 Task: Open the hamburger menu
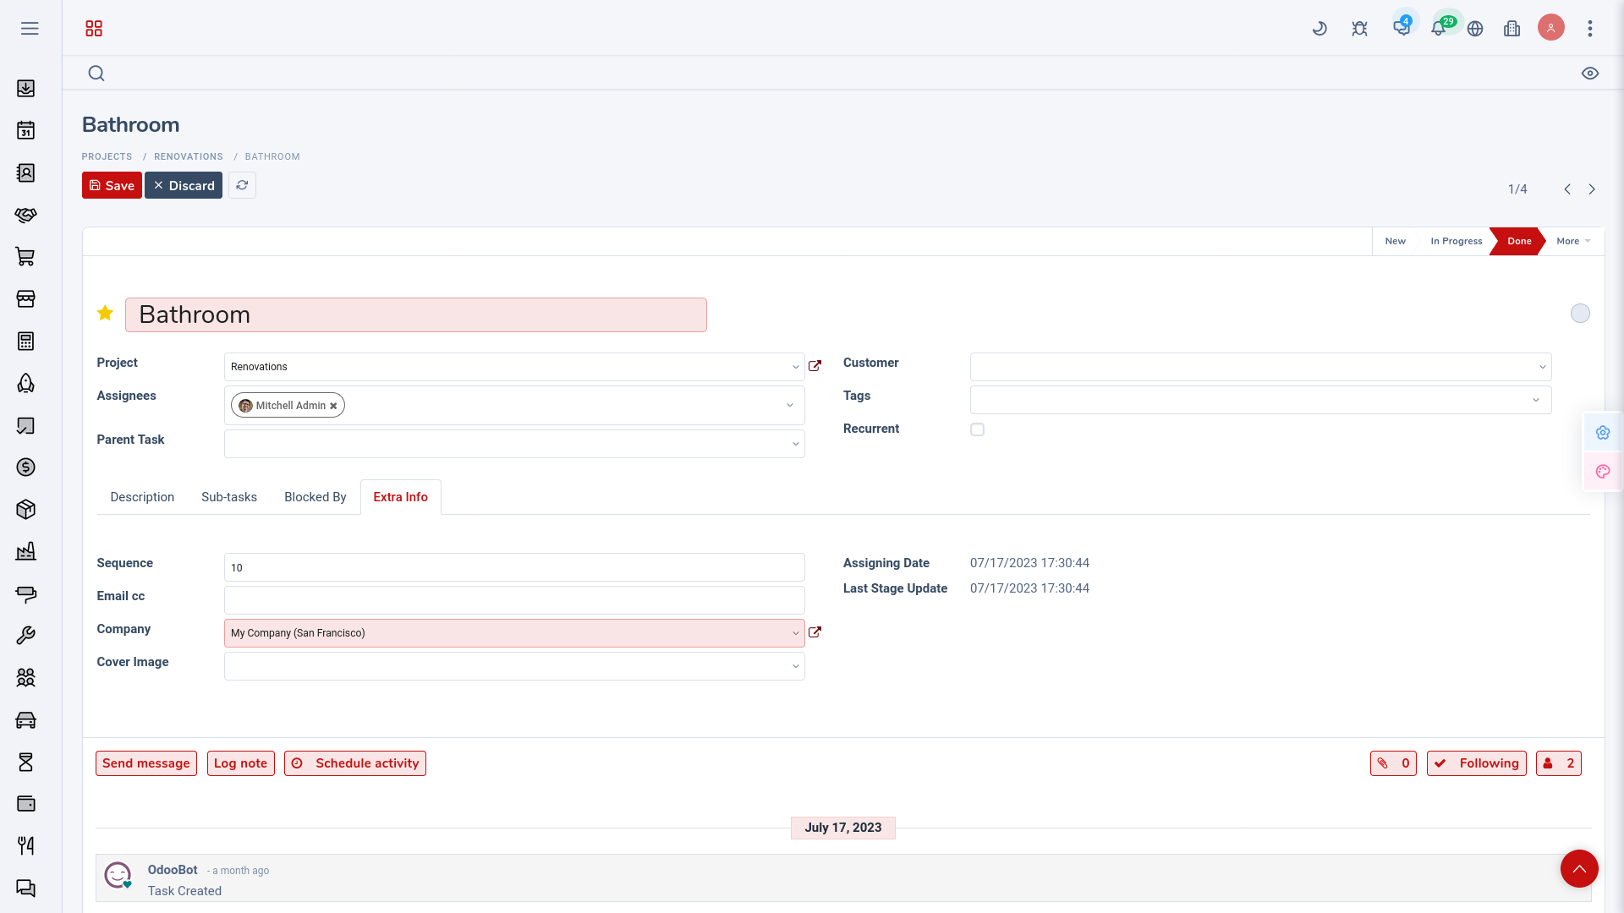30,29
